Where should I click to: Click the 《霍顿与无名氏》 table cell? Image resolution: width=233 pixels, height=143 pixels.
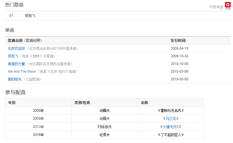coord(171,111)
